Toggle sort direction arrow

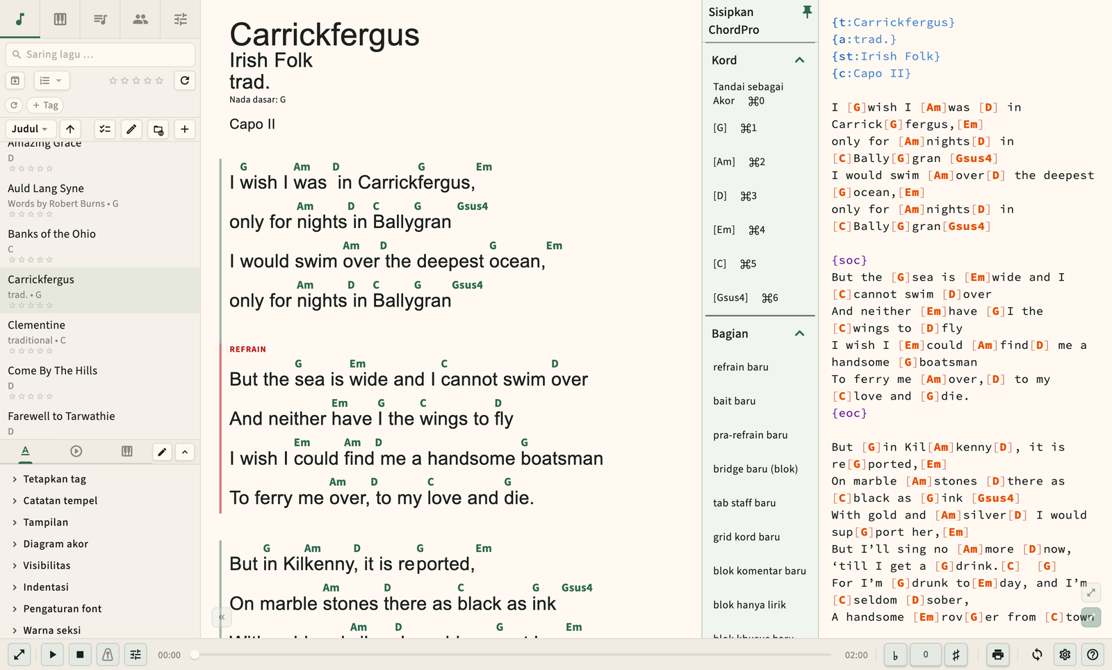point(70,129)
